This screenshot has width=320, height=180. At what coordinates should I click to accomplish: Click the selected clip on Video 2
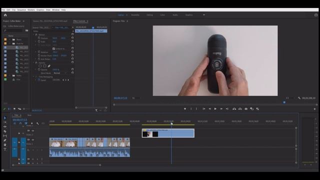click(x=168, y=133)
